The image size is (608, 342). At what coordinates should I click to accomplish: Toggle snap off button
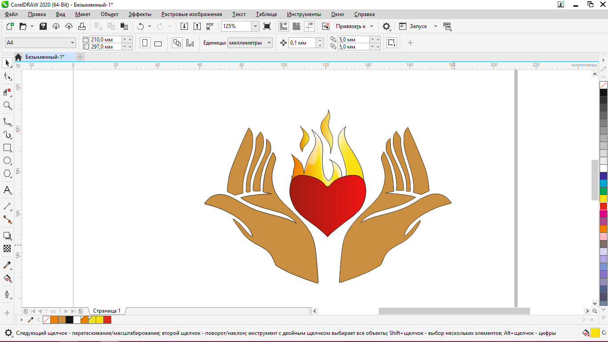326,26
